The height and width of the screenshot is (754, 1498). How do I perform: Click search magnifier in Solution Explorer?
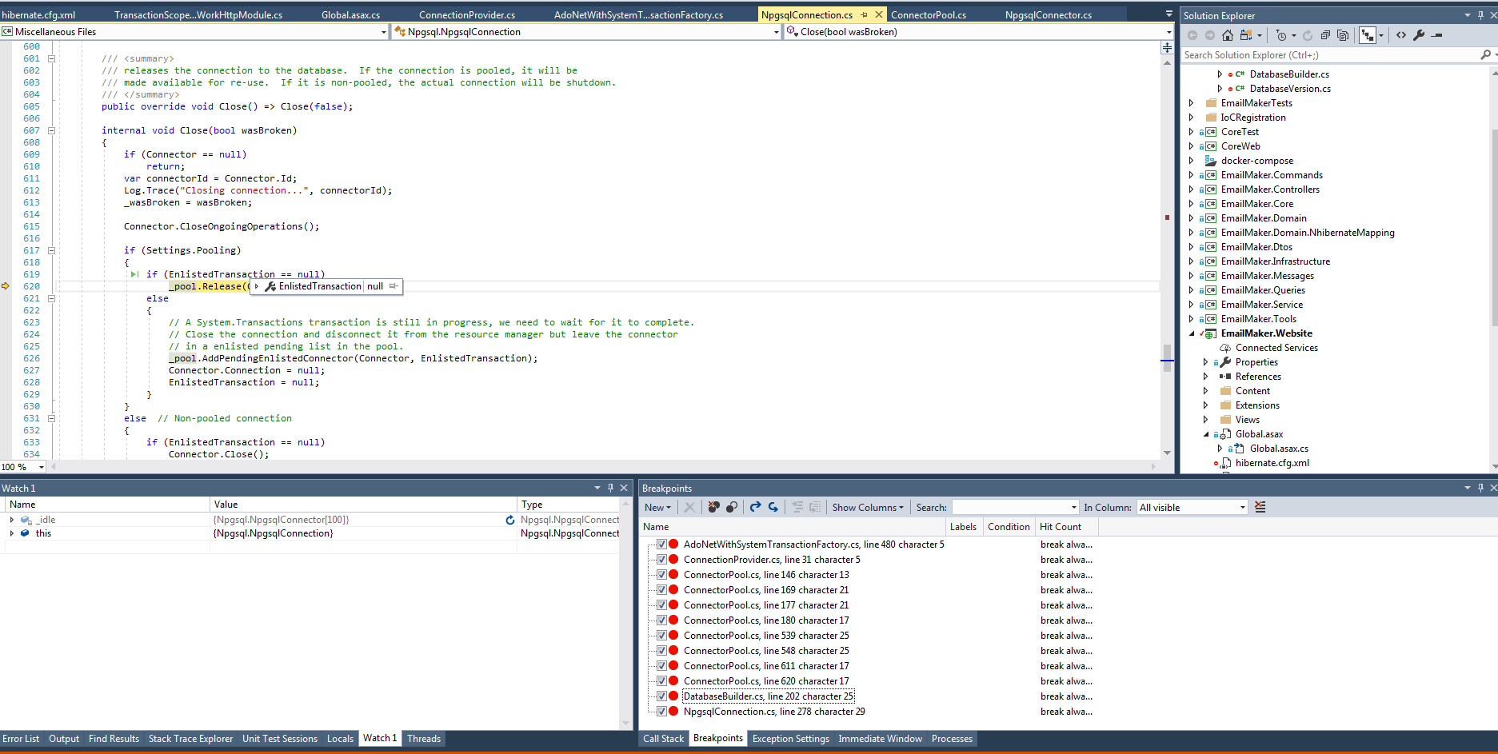pyautogui.click(x=1485, y=54)
